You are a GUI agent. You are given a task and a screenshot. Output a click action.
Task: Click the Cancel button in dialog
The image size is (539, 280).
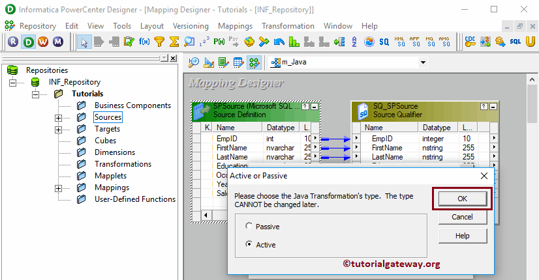pyautogui.click(x=463, y=217)
